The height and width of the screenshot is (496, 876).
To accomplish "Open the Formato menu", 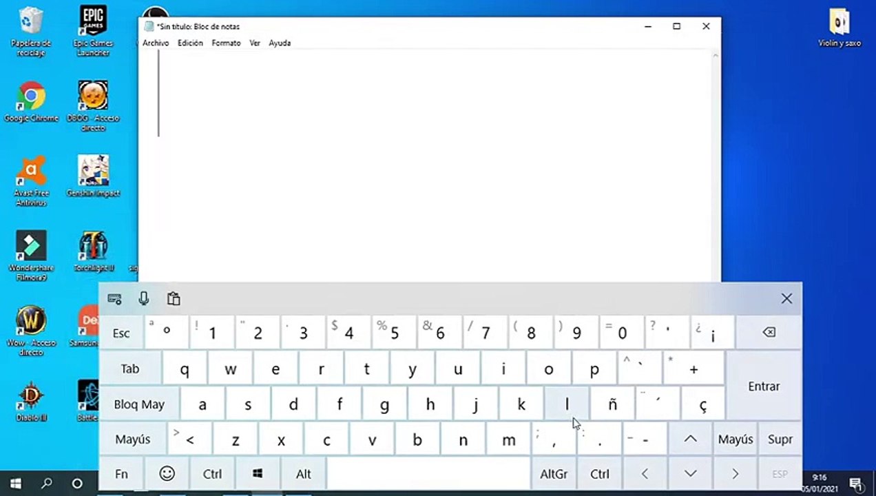I will [226, 43].
